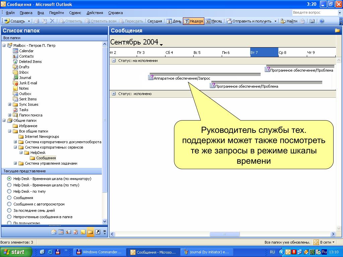Expand the Sync Issues folder
This screenshot has height=257, width=343.
click(10, 104)
